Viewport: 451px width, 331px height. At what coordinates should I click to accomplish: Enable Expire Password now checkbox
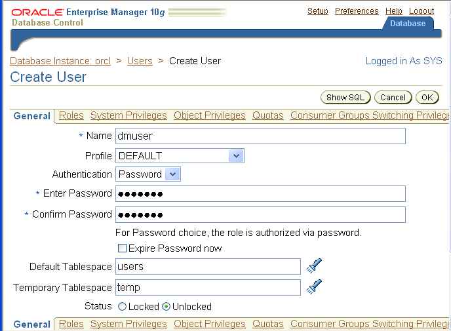pos(122,248)
